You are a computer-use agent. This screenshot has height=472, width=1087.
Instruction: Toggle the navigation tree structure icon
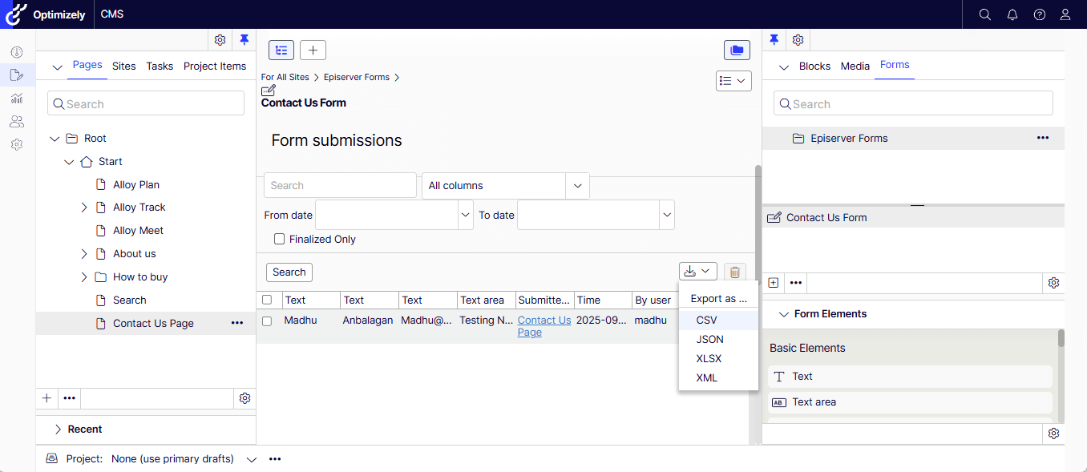click(x=281, y=50)
